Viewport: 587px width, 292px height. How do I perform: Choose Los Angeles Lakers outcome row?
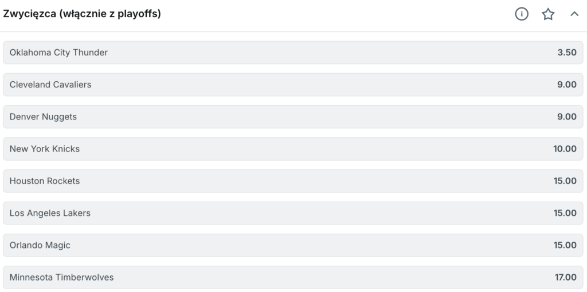292,213
